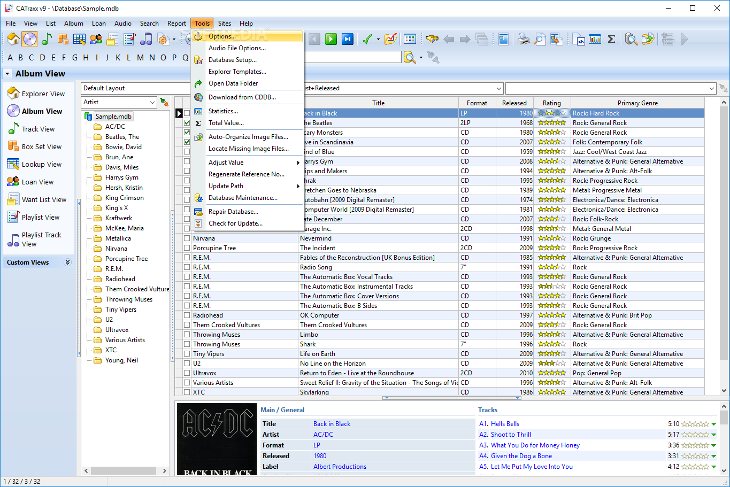The height and width of the screenshot is (487, 730).
Task: Click the Albert Productions label link
Action: (x=340, y=467)
